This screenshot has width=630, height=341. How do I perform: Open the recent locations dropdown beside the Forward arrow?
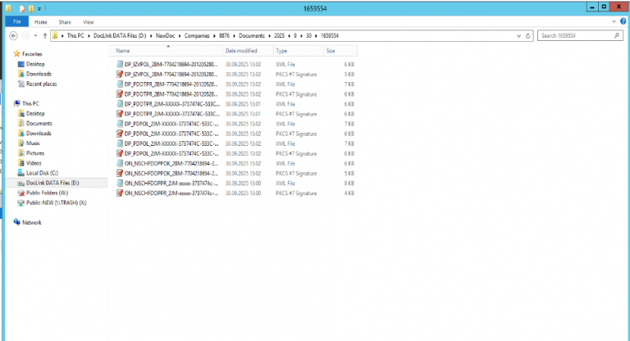click(35, 36)
